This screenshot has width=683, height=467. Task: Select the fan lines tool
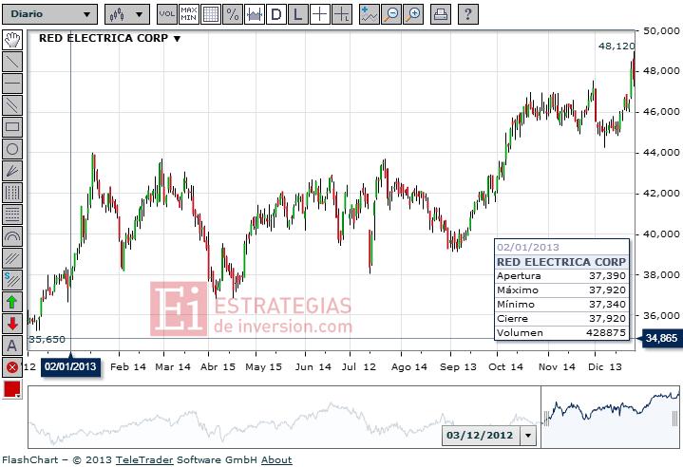(12, 171)
